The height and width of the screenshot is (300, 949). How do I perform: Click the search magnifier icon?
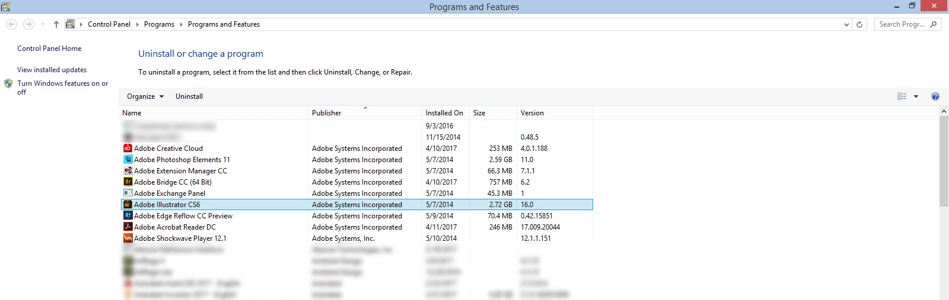coord(934,24)
